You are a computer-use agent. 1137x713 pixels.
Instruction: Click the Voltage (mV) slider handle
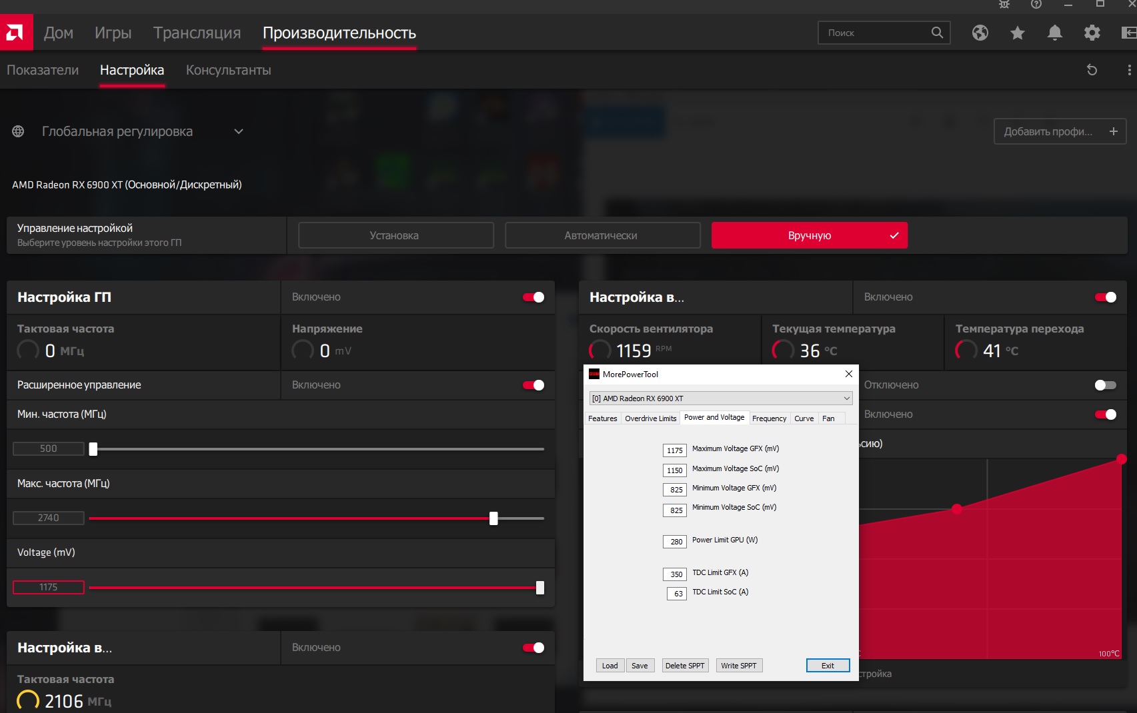point(540,588)
